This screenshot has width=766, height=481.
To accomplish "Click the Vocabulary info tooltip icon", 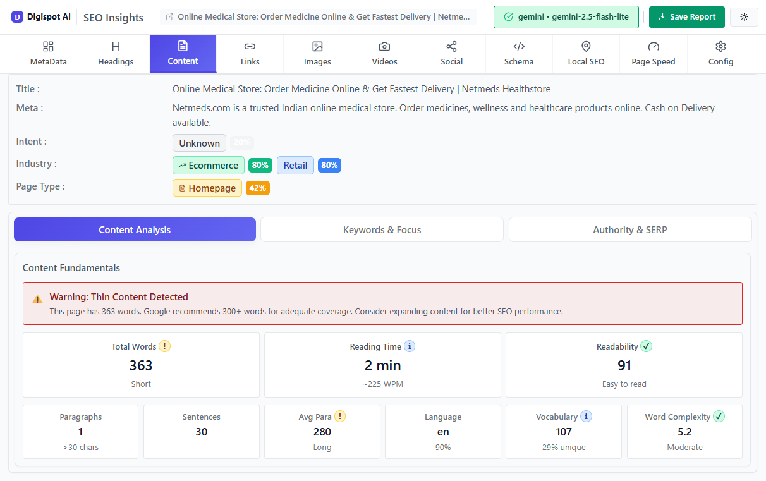I will (x=586, y=416).
